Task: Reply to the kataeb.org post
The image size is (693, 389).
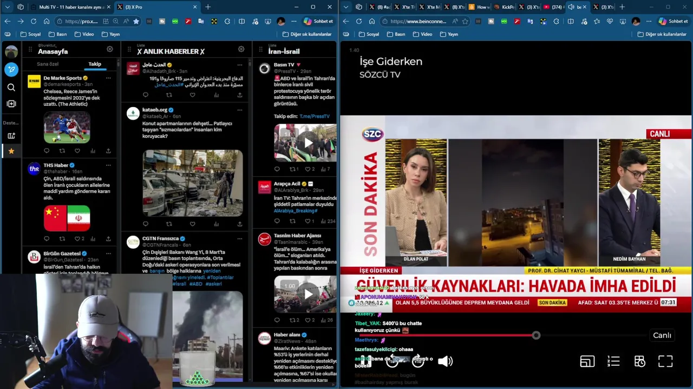Action: tap(146, 224)
